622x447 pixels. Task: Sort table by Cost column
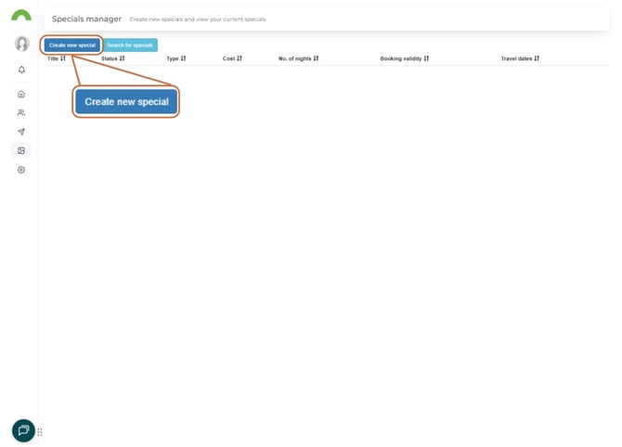point(232,58)
